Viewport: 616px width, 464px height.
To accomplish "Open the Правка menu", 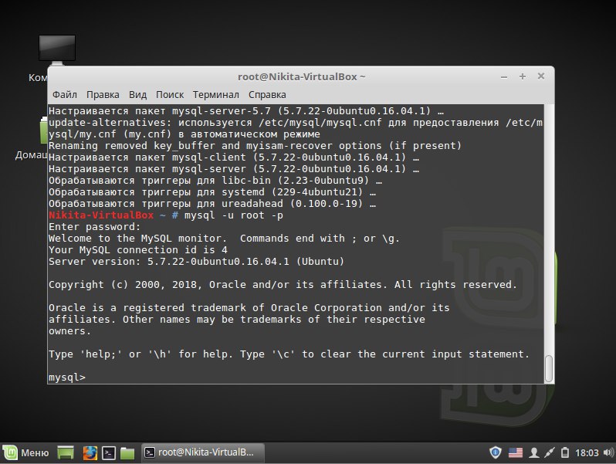I will pos(103,95).
